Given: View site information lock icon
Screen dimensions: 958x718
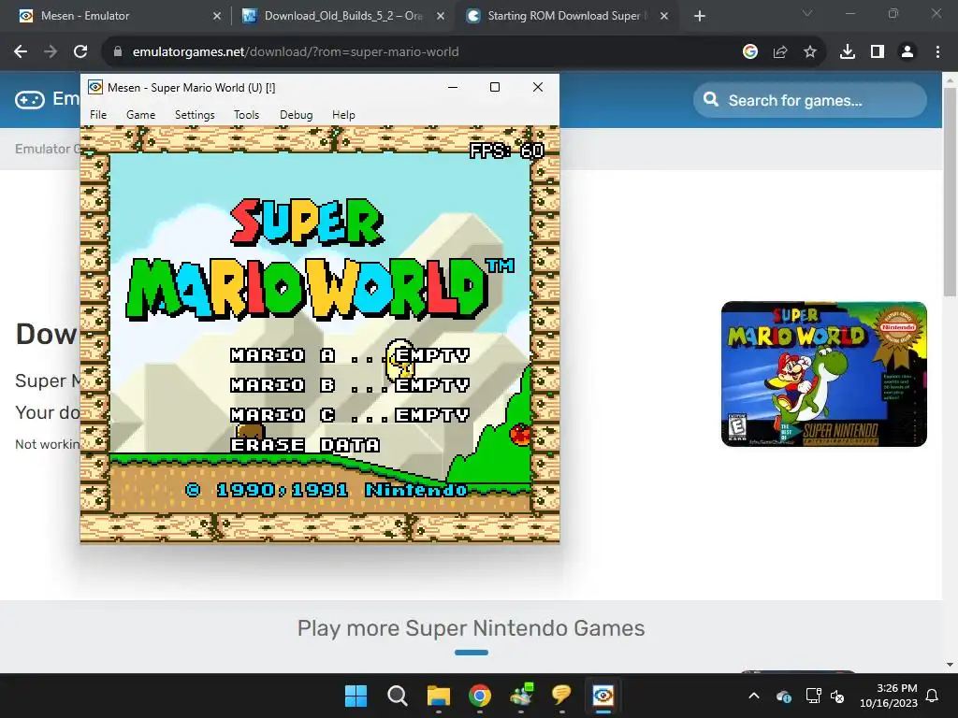Looking at the screenshot, I should tap(118, 52).
